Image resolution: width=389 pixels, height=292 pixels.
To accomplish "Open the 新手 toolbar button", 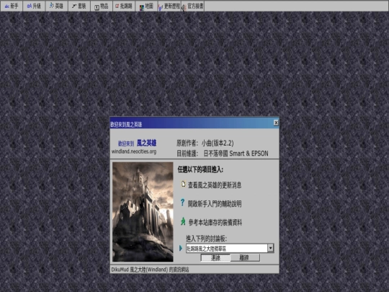I will point(12,6).
